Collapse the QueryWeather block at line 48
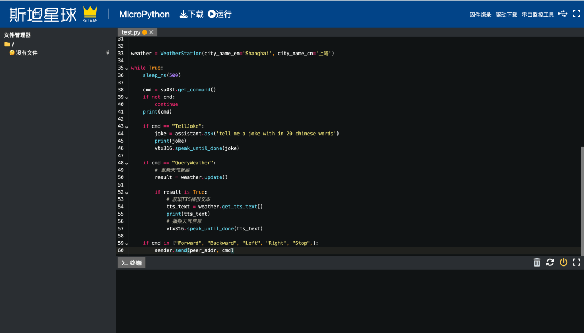Screen dimensions: 584x333 [127, 163]
